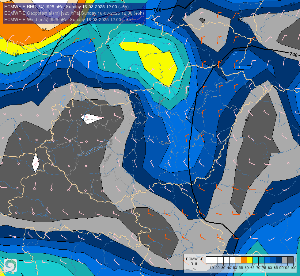This screenshot has height=276, width=300.
Task: Click the legend tick value 30
Action: pos(223,268)
